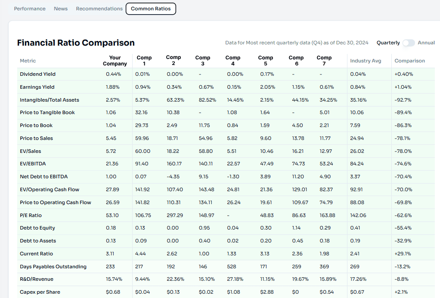Open the News tab
This screenshot has width=440, height=298.
coord(61,9)
